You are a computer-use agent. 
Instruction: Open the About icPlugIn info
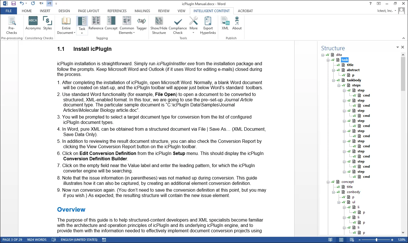pyautogui.click(x=237, y=23)
